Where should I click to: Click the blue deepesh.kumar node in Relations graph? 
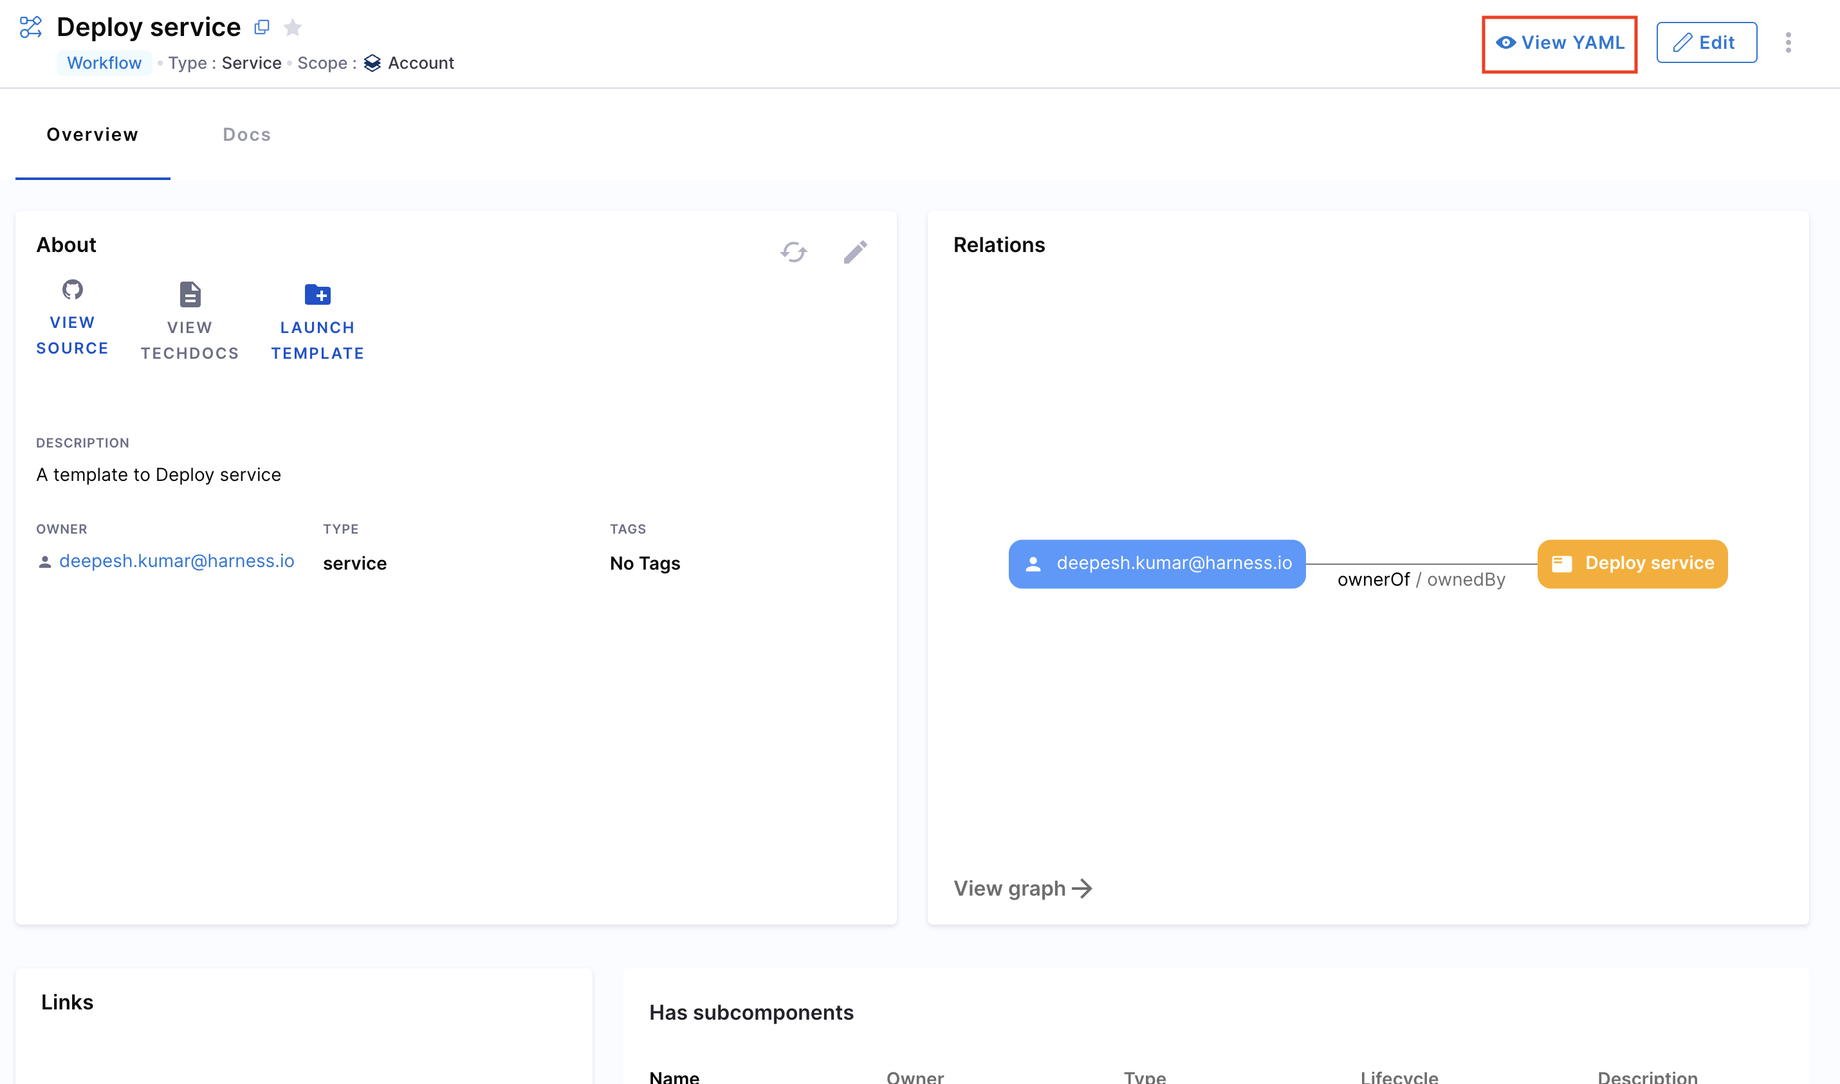click(x=1156, y=563)
